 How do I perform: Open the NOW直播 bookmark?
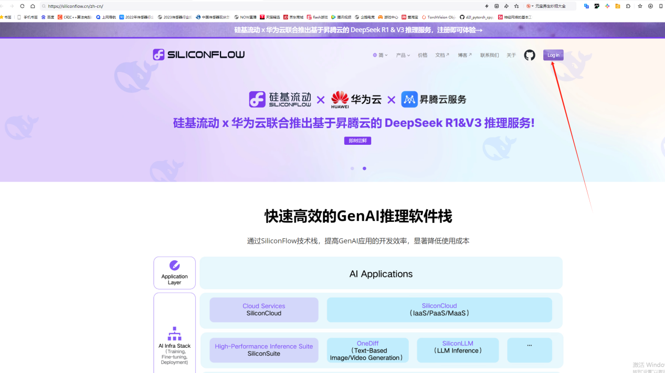pyautogui.click(x=246, y=17)
